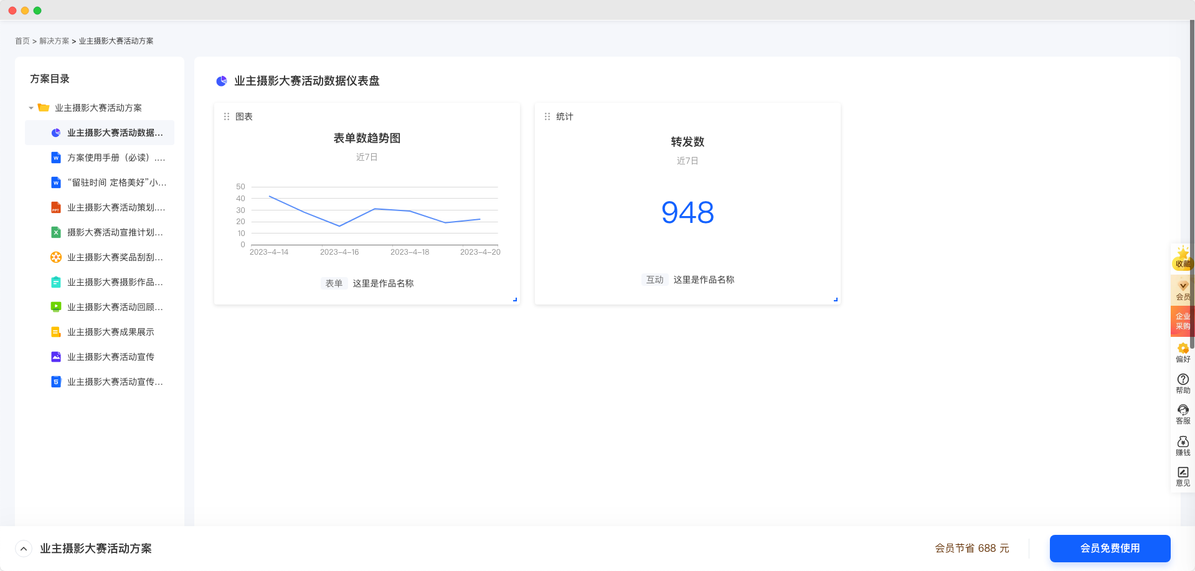This screenshot has height=571, width=1195.
Task: Click the 会员免费使用 button
Action: (x=1110, y=549)
